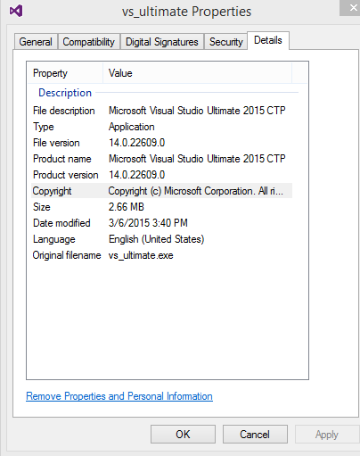Select the Details tab
Screen dimensions: 360x456
tap(268, 40)
